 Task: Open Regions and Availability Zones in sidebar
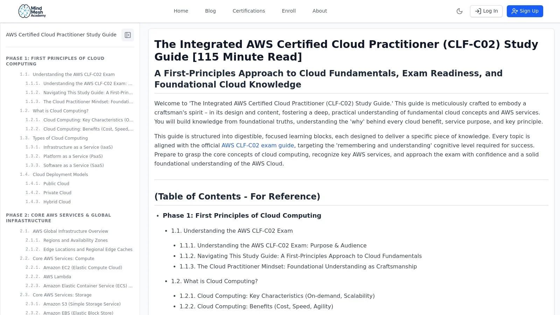76,240
